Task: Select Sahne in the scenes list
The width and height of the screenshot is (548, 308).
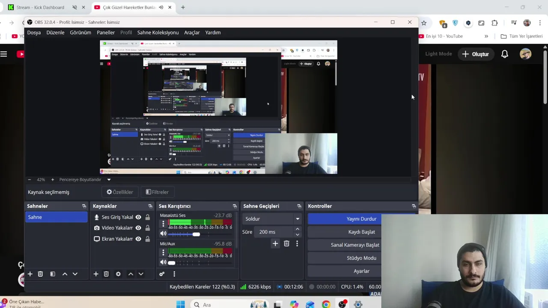Action: (56, 217)
